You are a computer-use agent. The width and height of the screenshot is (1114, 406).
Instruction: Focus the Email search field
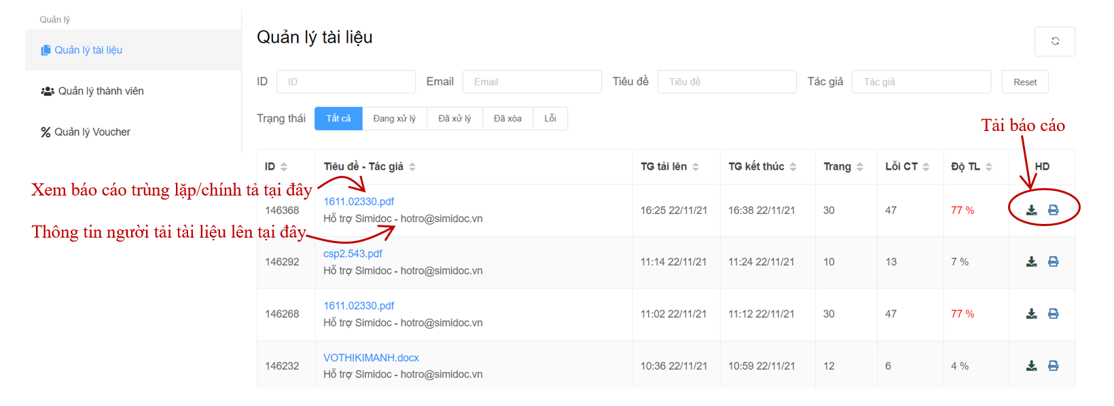(532, 81)
